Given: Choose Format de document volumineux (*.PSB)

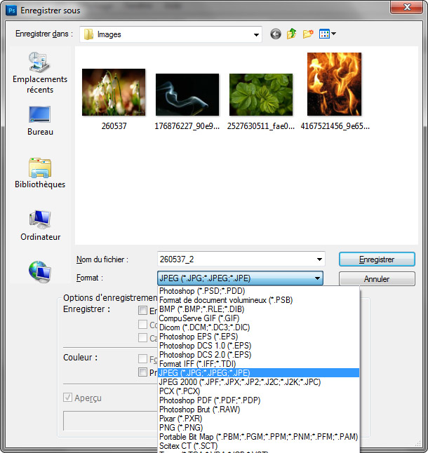Looking at the screenshot, I should (x=259, y=300).
